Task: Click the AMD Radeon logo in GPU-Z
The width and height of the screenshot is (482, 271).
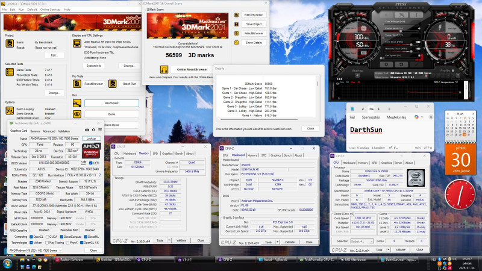Action: pos(92,150)
